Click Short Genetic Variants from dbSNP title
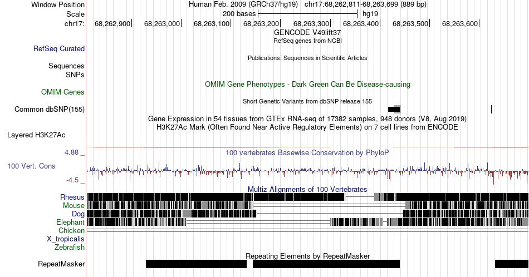 (x=307, y=101)
